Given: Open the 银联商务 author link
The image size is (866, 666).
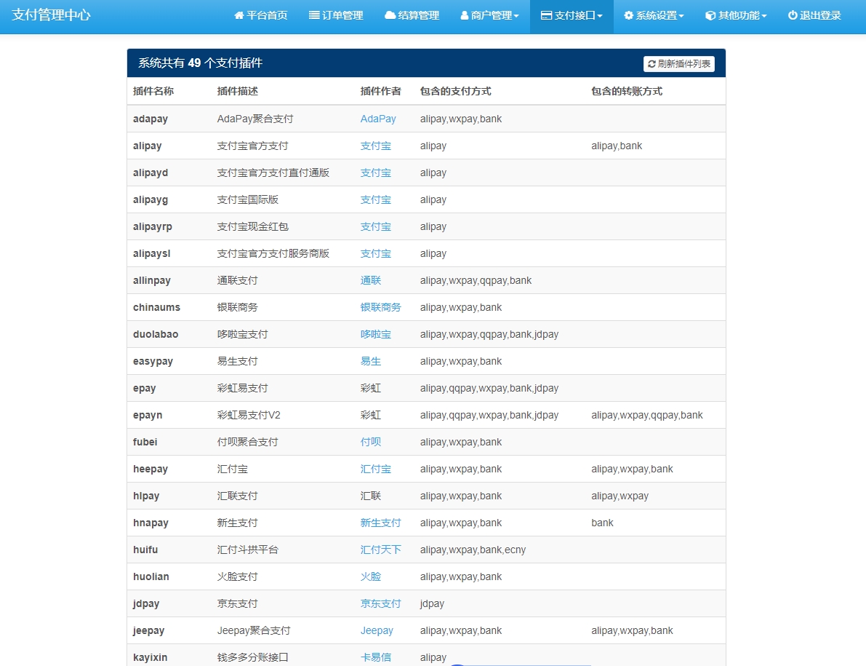Looking at the screenshot, I should [380, 307].
